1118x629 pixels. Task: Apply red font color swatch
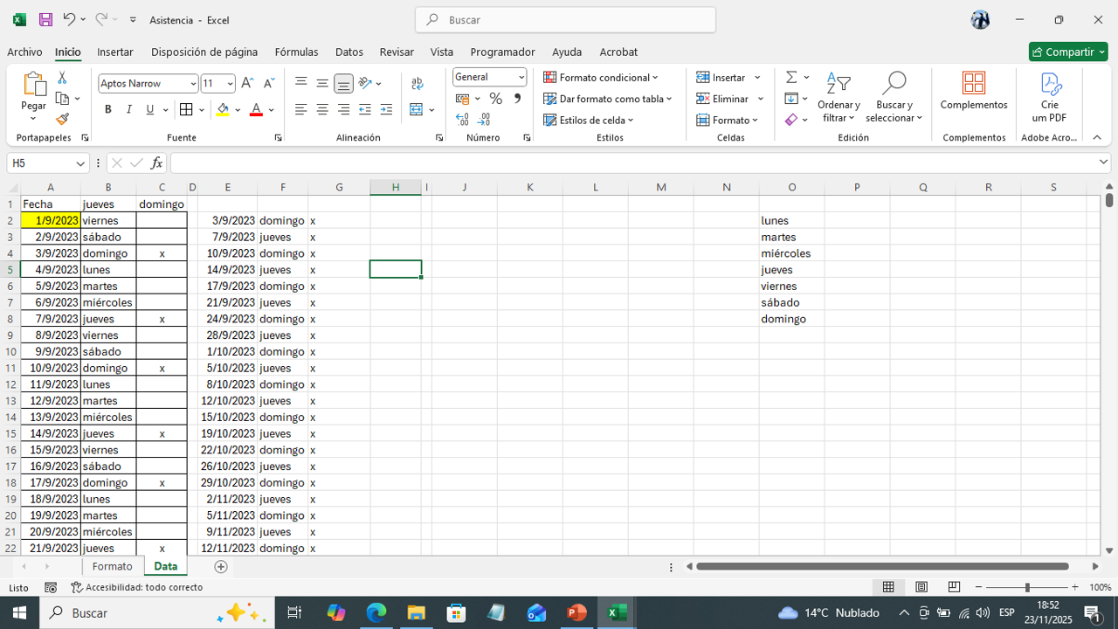tap(256, 110)
